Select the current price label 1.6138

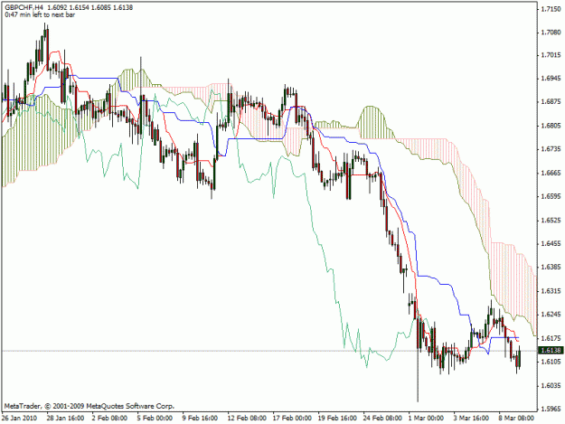click(x=551, y=350)
